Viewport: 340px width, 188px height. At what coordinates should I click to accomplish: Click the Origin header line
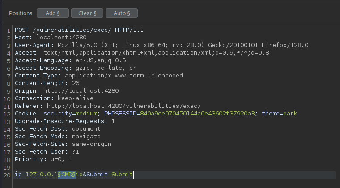click(67, 90)
